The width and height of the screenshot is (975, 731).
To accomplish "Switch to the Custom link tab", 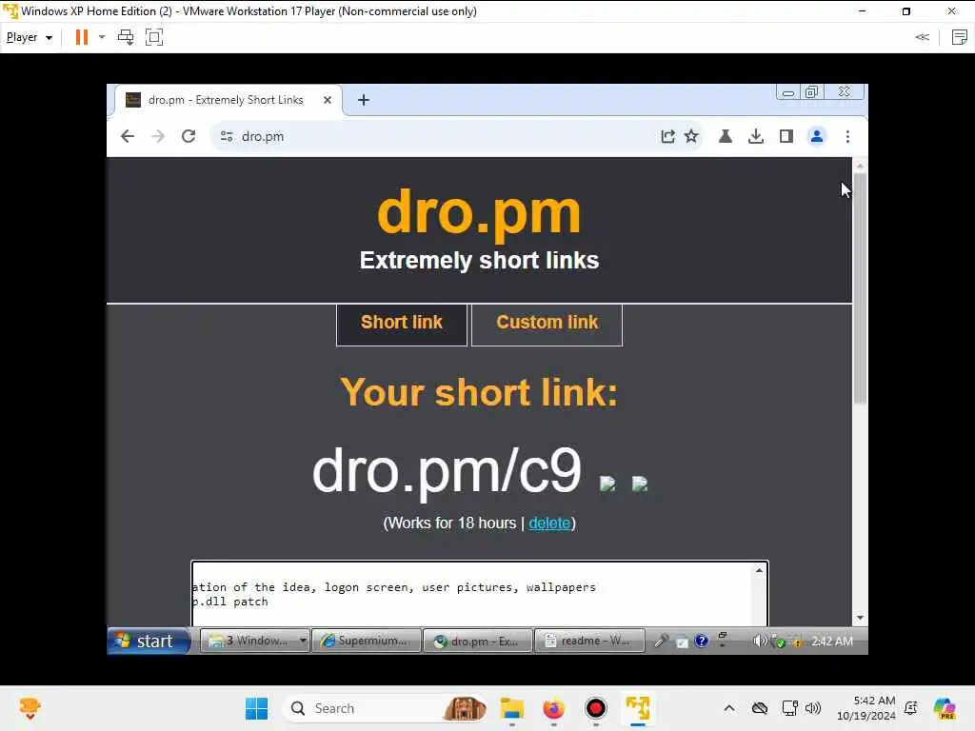I will tap(547, 324).
